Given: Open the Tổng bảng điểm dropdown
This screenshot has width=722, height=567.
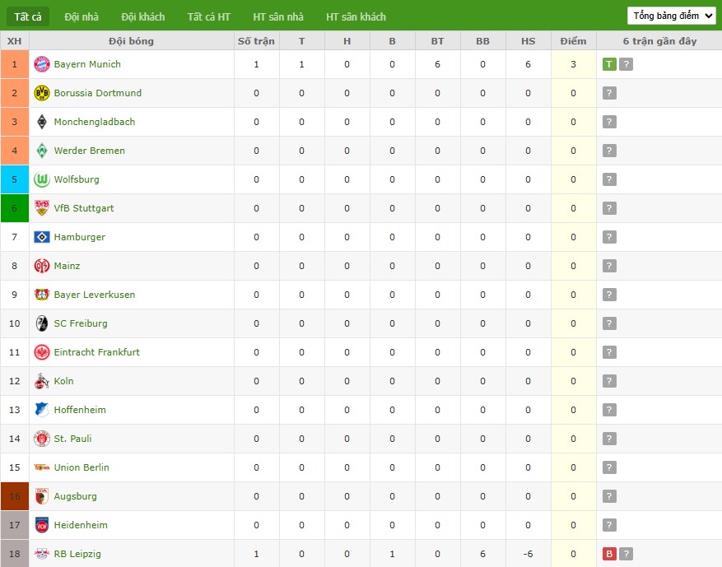Looking at the screenshot, I should point(671,16).
